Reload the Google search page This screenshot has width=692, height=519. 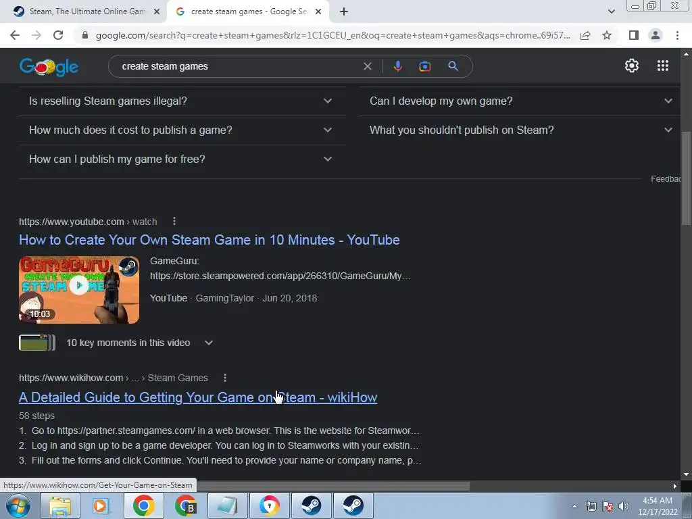(x=58, y=35)
